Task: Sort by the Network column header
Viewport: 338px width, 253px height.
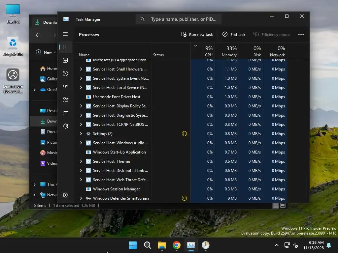Action: pyautogui.click(x=275, y=51)
